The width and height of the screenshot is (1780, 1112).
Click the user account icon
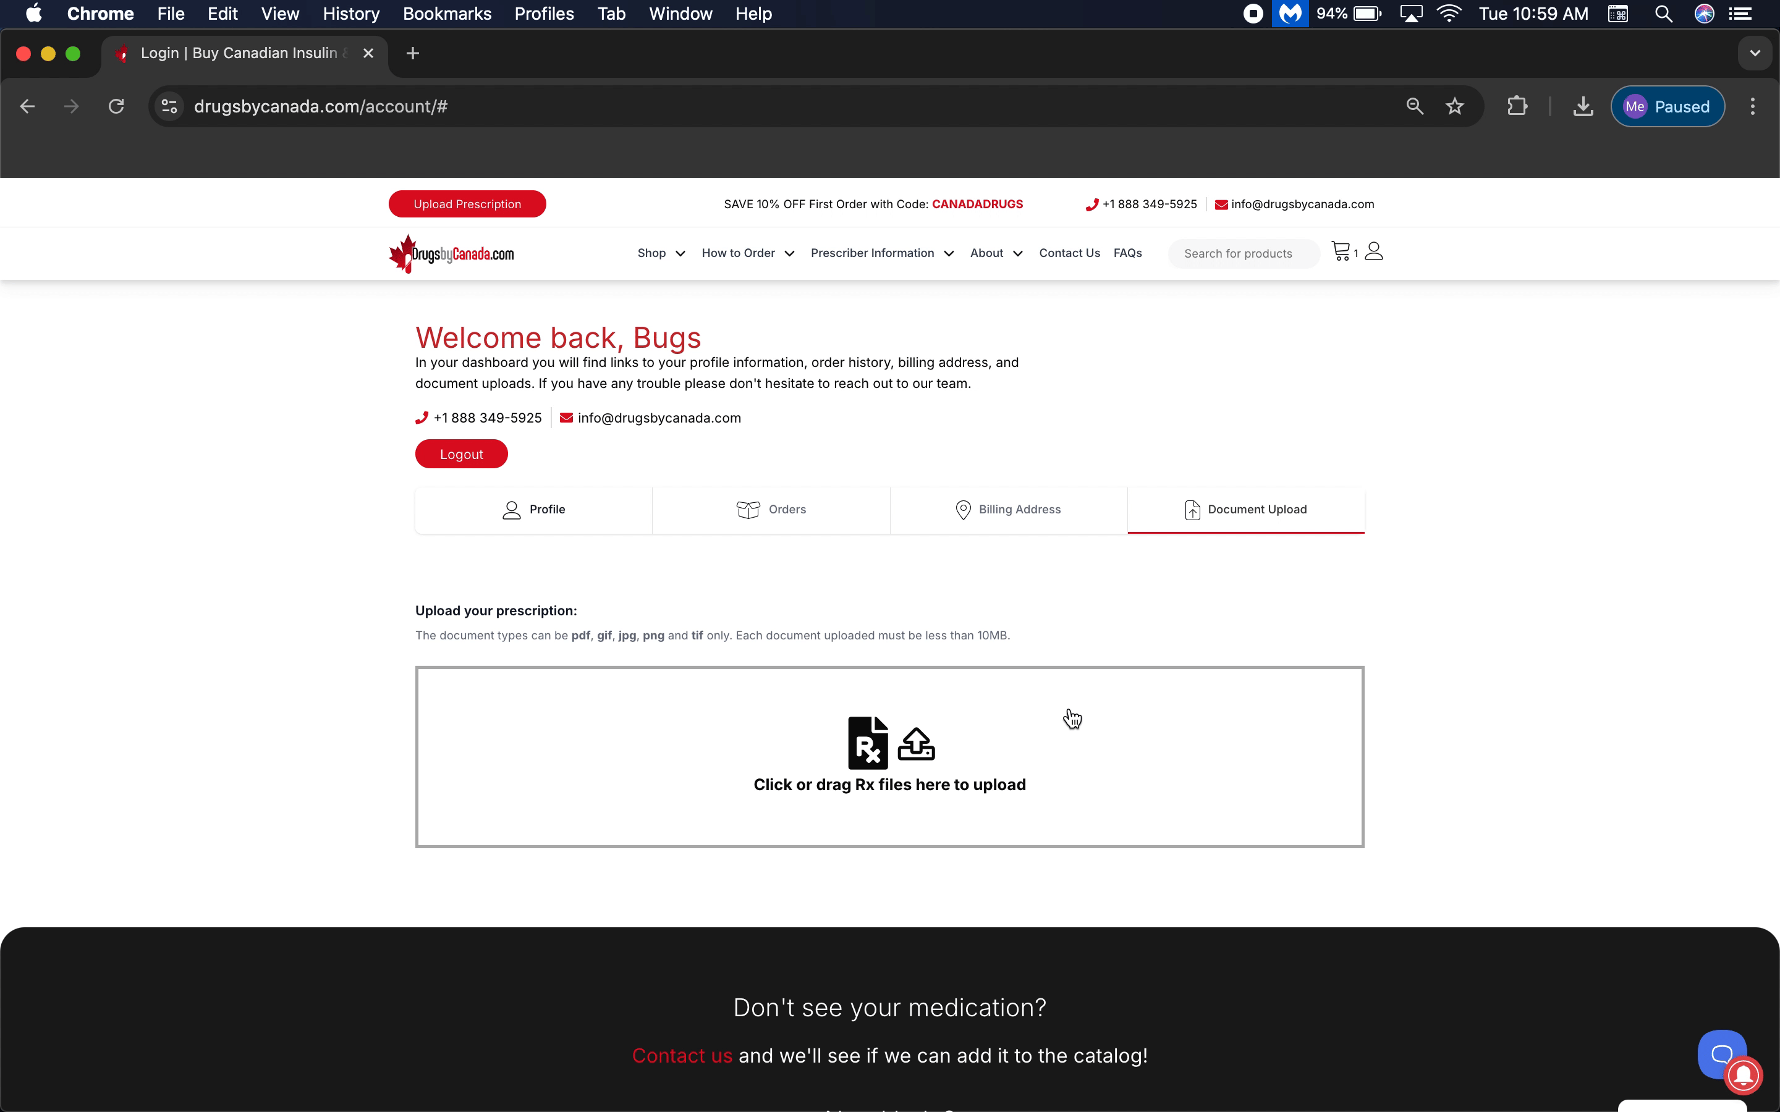[x=1373, y=251]
